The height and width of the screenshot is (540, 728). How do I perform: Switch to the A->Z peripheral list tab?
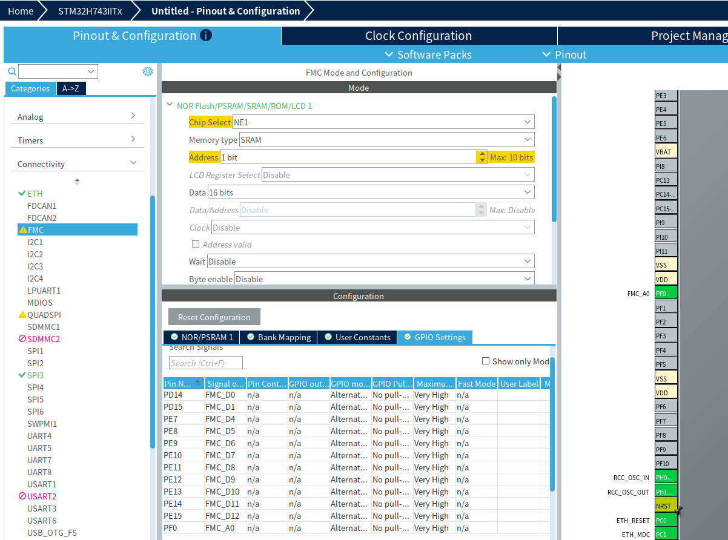coord(71,88)
